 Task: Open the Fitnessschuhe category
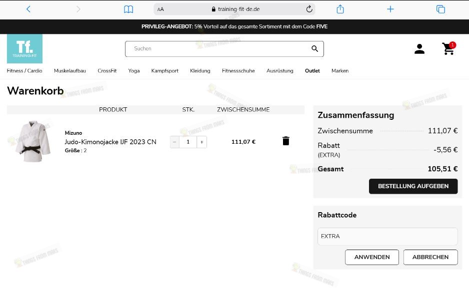(238, 71)
